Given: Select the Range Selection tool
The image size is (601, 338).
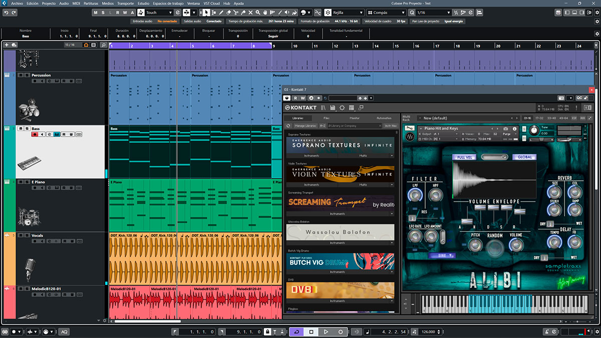Looking at the screenshot, I should [x=214, y=13].
